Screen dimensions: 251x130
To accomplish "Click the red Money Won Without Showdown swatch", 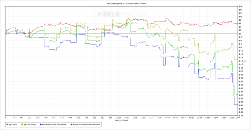I will (x=71, y=125).
